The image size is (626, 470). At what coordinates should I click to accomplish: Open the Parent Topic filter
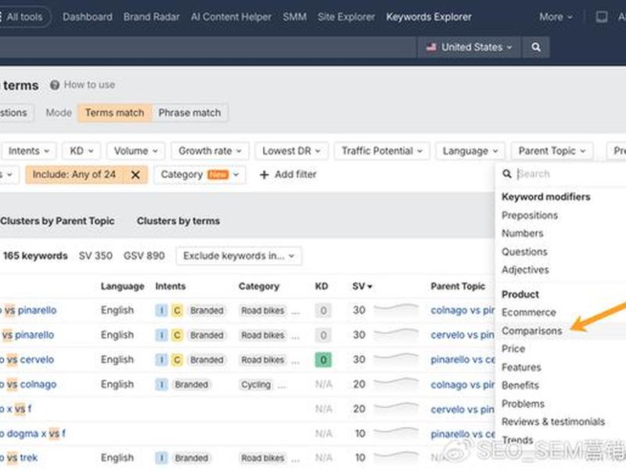tap(552, 151)
